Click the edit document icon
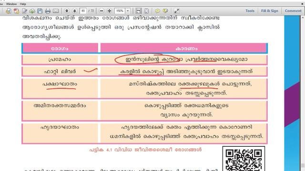Image resolution: width=305 pixels, height=171 pixels. [x=24, y=11]
